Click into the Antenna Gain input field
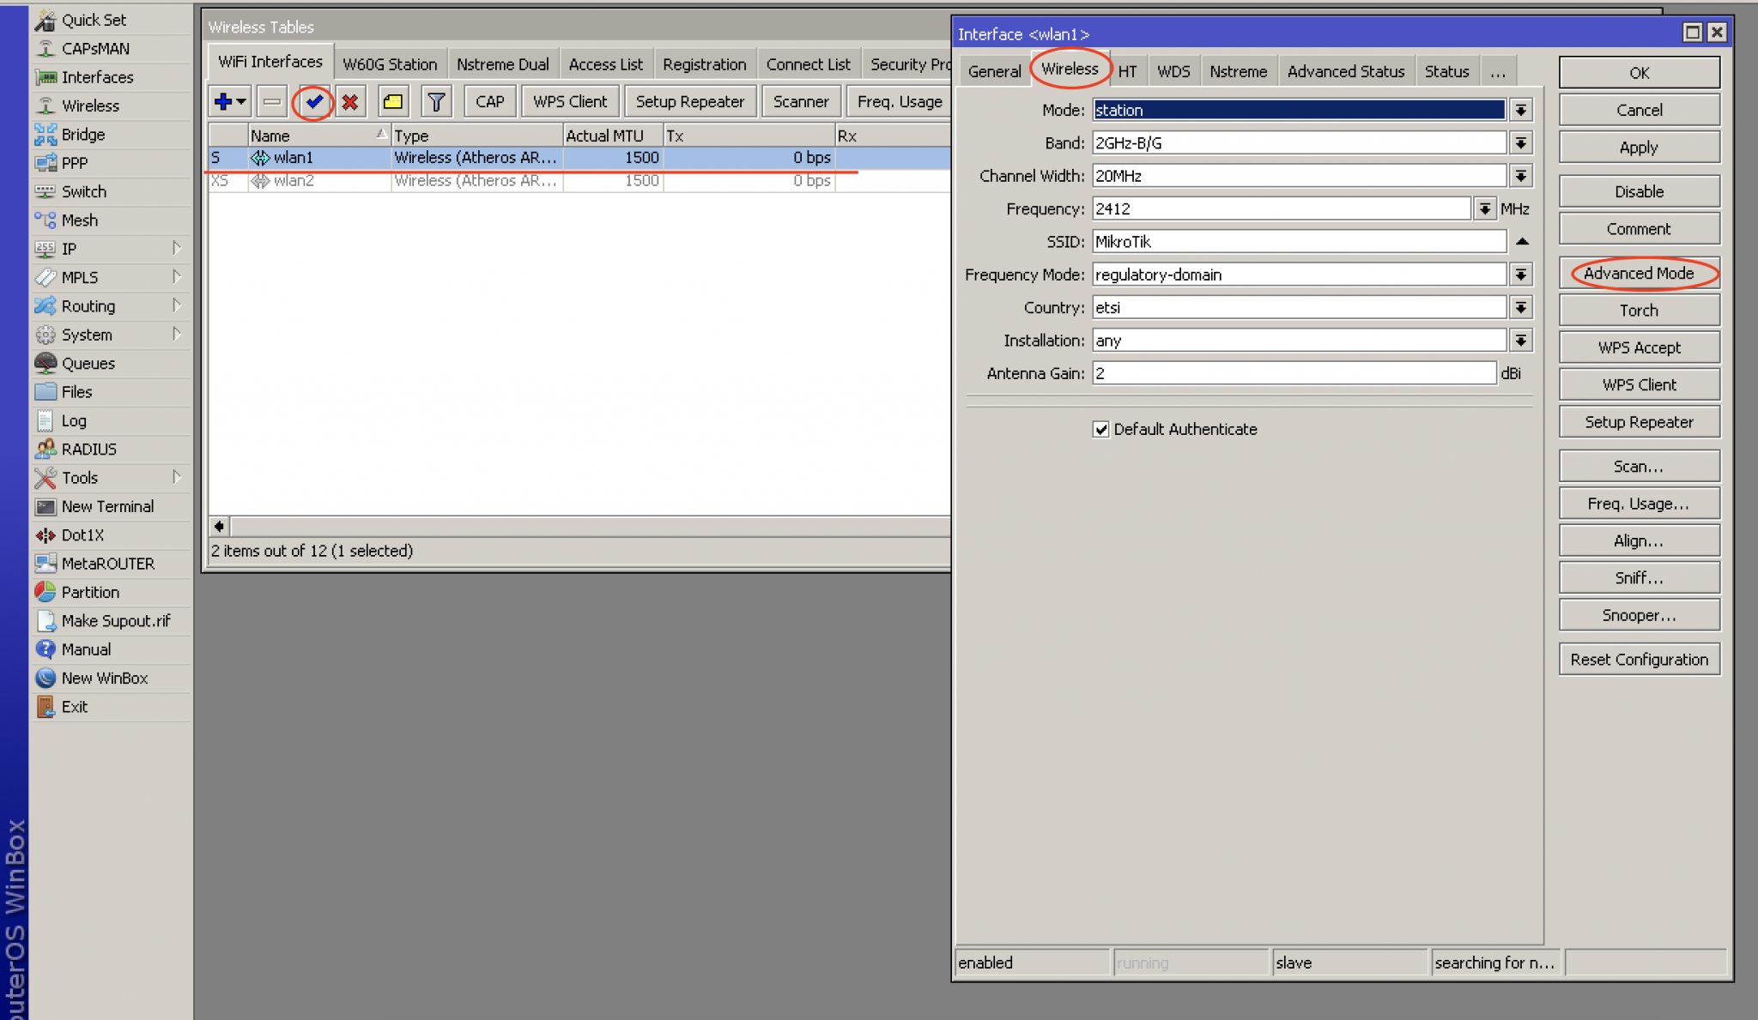The image size is (1758, 1020). point(1293,373)
